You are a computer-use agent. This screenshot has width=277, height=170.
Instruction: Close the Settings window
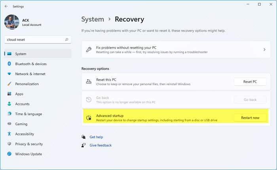pyautogui.click(x=271, y=4)
